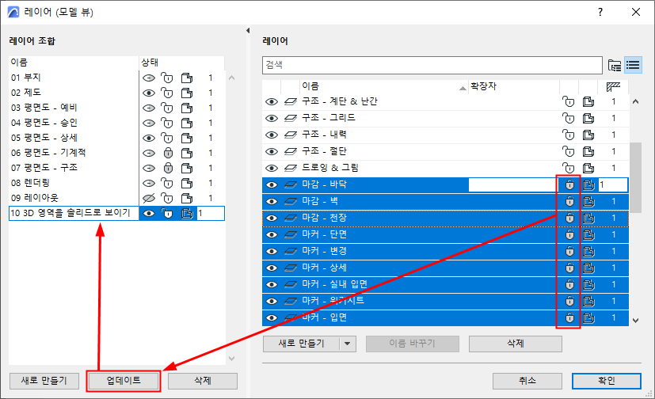Click intersection group column header icon
This screenshot has height=399, width=655.
[613, 87]
